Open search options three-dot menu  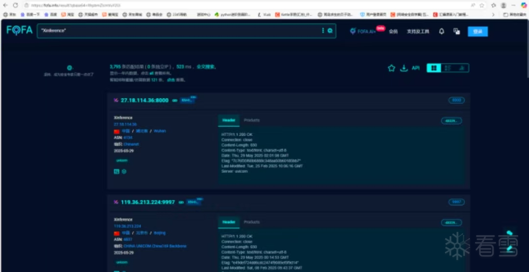[323, 31]
